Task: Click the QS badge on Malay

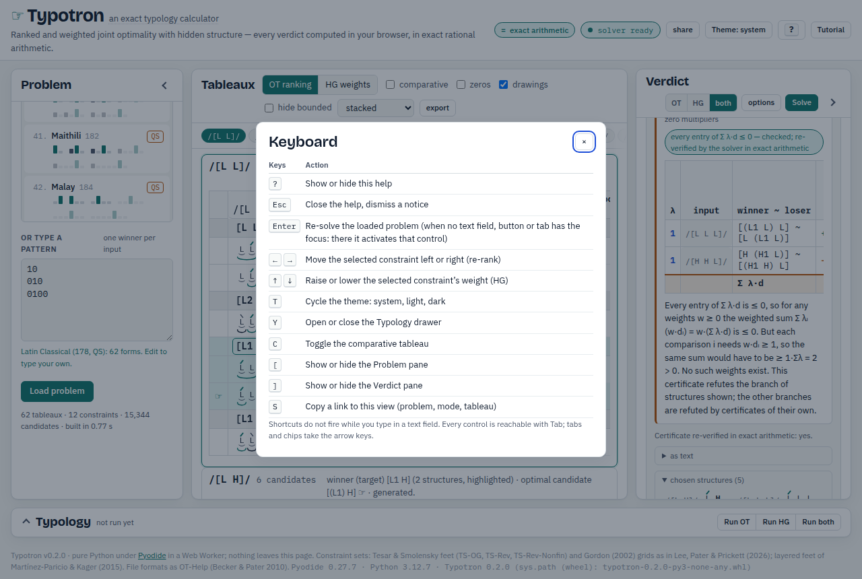Action: tap(155, 188)
